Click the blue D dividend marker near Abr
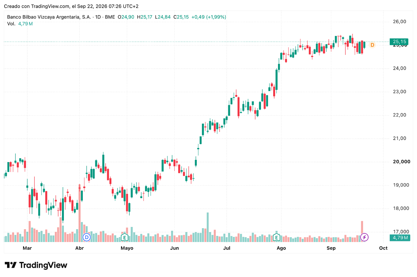Image resolution: width=417 pixels, height=277 pixels. [x=87, y=237]
